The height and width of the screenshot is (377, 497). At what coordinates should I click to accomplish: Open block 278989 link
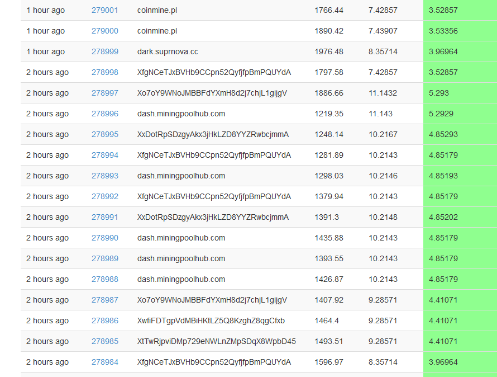tap(104, 258)
